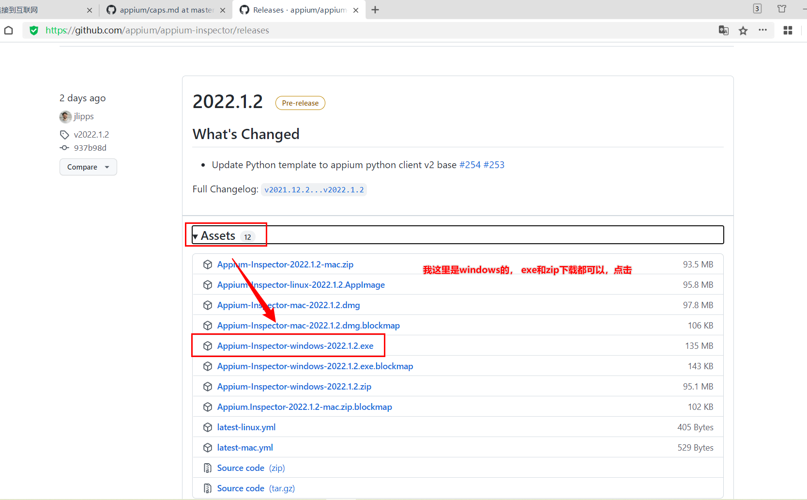View the green security shield site info
The height and width of the screenshot is (500, 807).
pyautogui.click(x=34, y=31)
